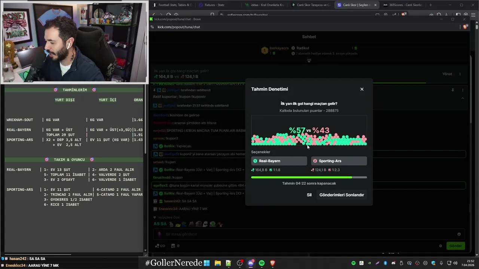Click Spotify icon in system tray
Image resolution: width=479 pixels, height=269 pixels.
353,263
